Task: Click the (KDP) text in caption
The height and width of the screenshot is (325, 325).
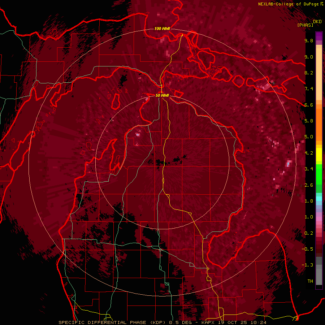Action: click(159, 322)
